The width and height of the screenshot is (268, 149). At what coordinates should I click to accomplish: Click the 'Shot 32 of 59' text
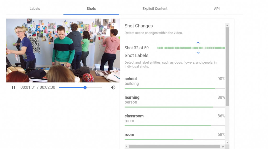point(137,48)
